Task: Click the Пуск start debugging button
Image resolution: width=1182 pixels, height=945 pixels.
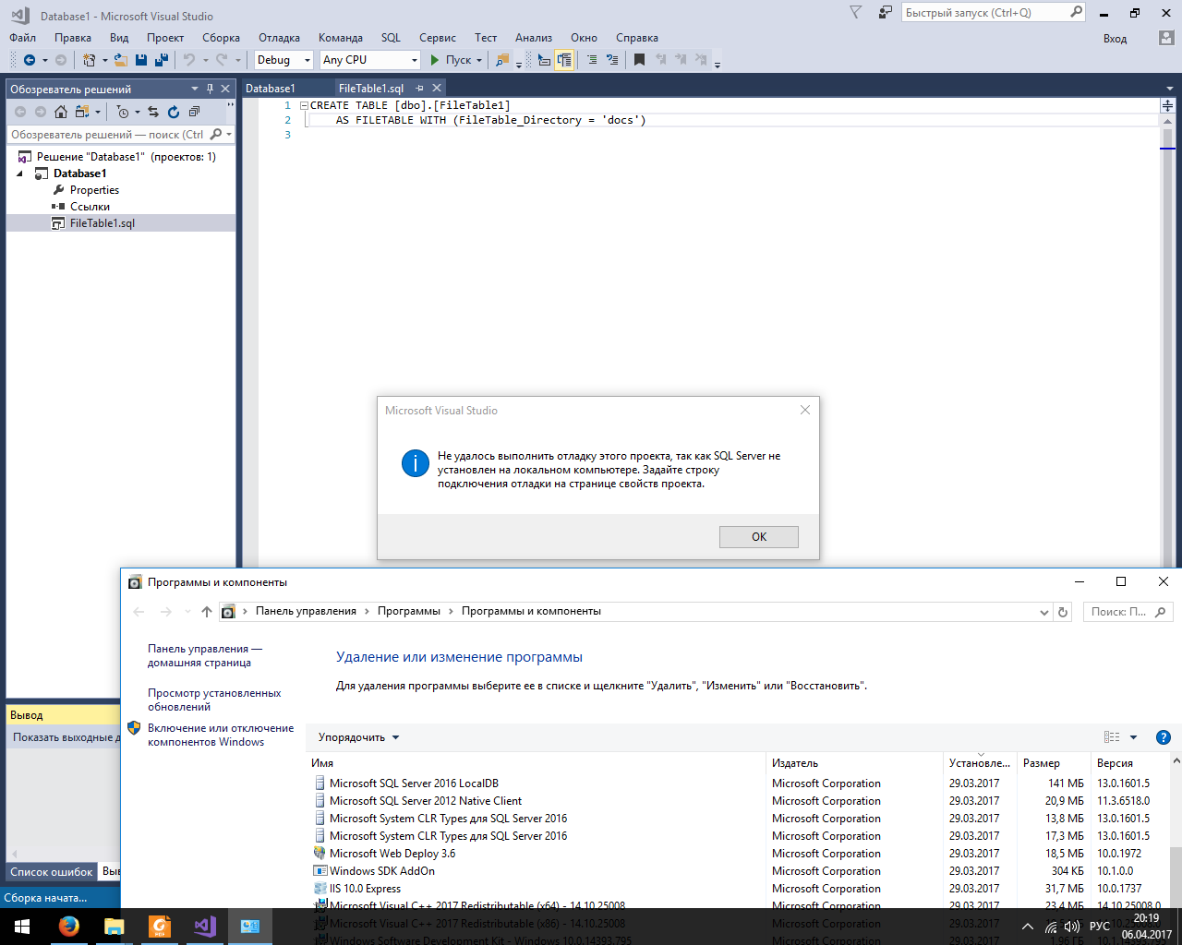Action: click(x=451, y=60)
